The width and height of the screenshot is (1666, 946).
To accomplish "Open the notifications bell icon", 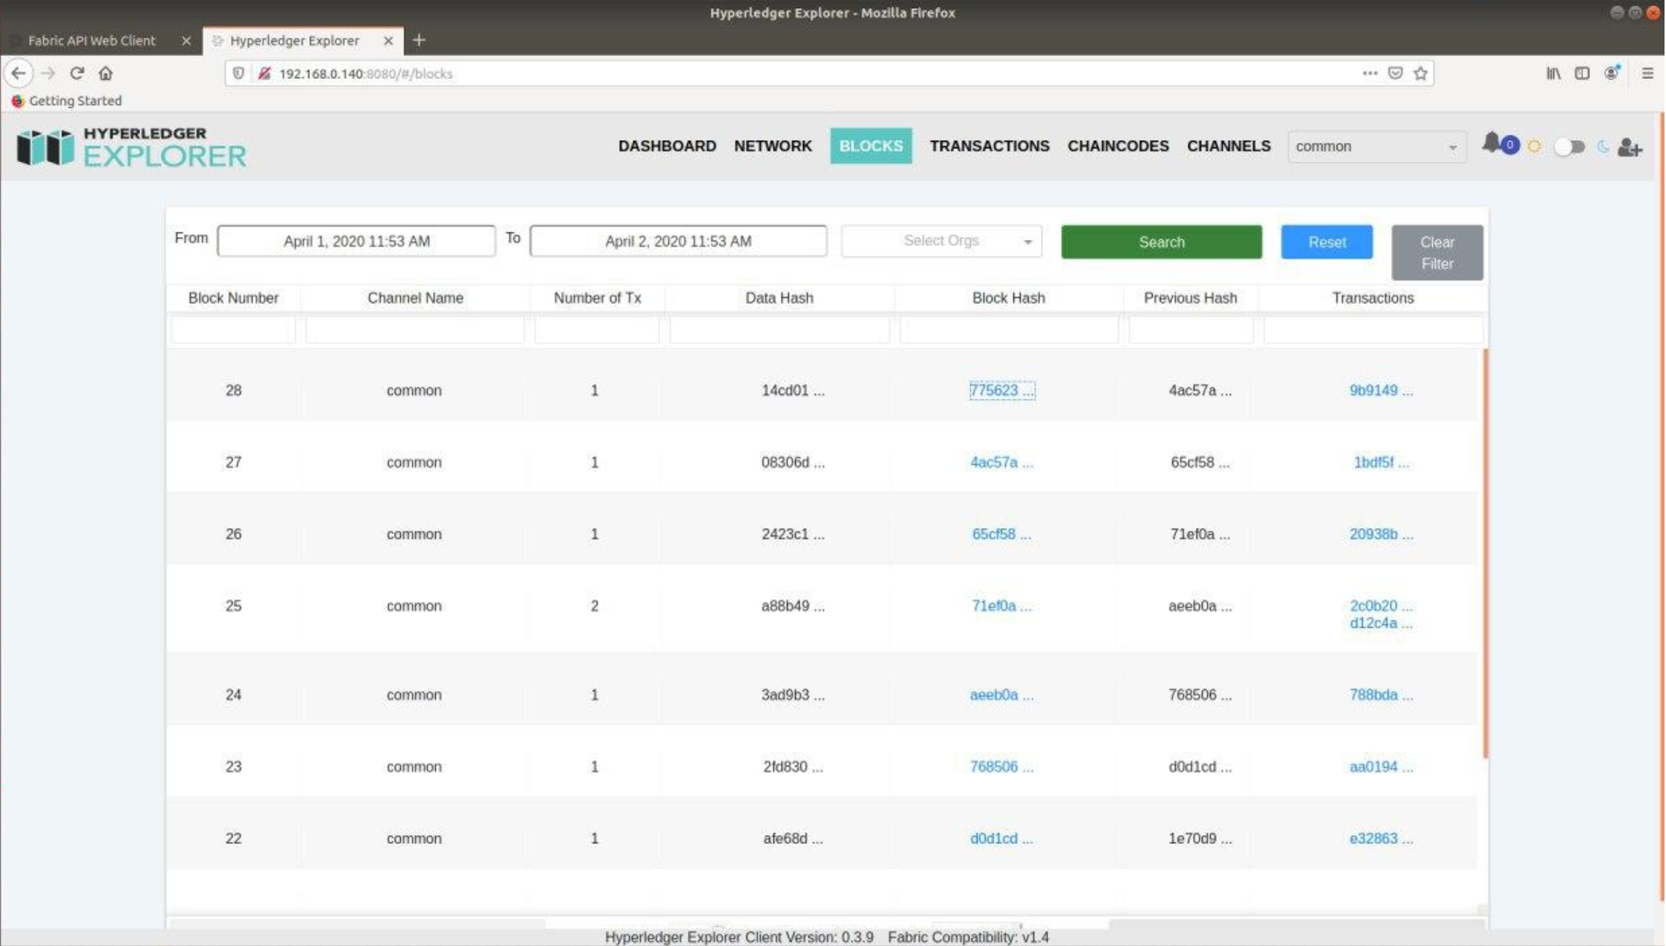I will tap(1492, 144).
